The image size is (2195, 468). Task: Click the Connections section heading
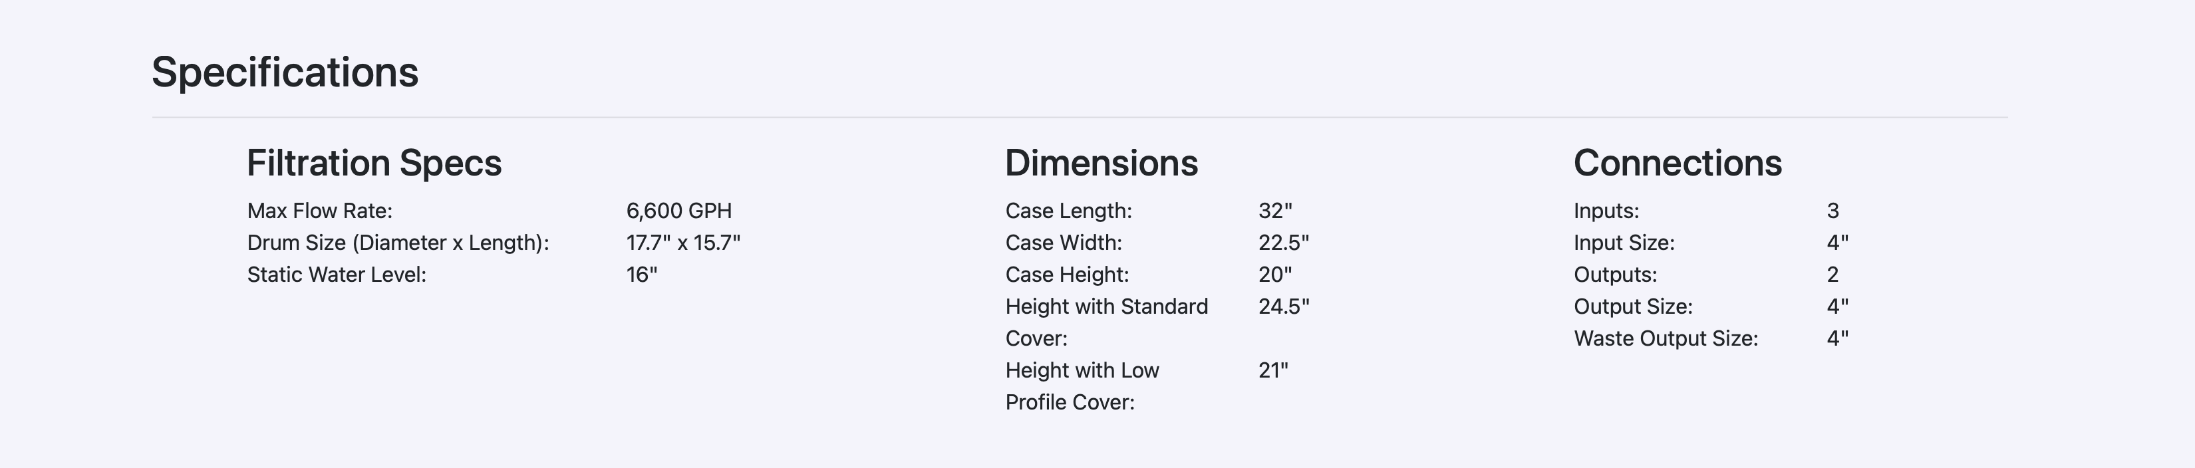[x=1677, y=164]
